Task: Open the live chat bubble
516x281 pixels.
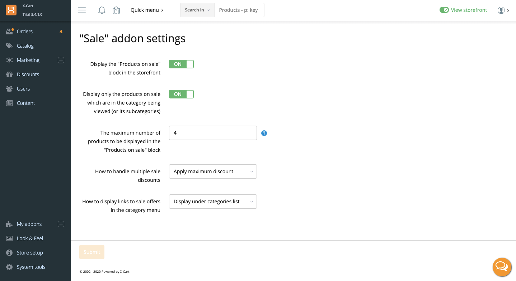Action: point(502,267)
